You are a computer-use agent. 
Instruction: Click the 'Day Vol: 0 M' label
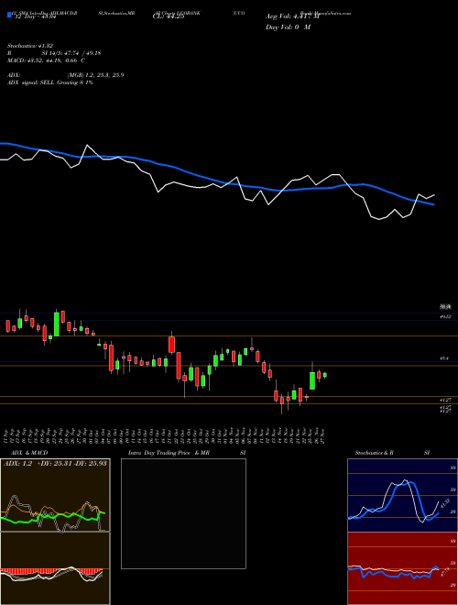(x=288, y=27)
